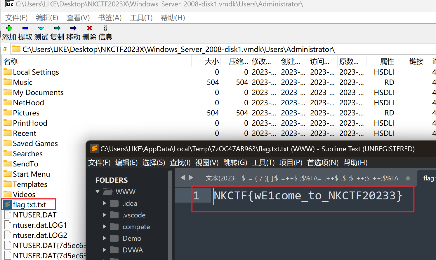Viewport: 436px width, 260px height.
Task: Sort by the 修改... column header
Action: pos(261,61)
